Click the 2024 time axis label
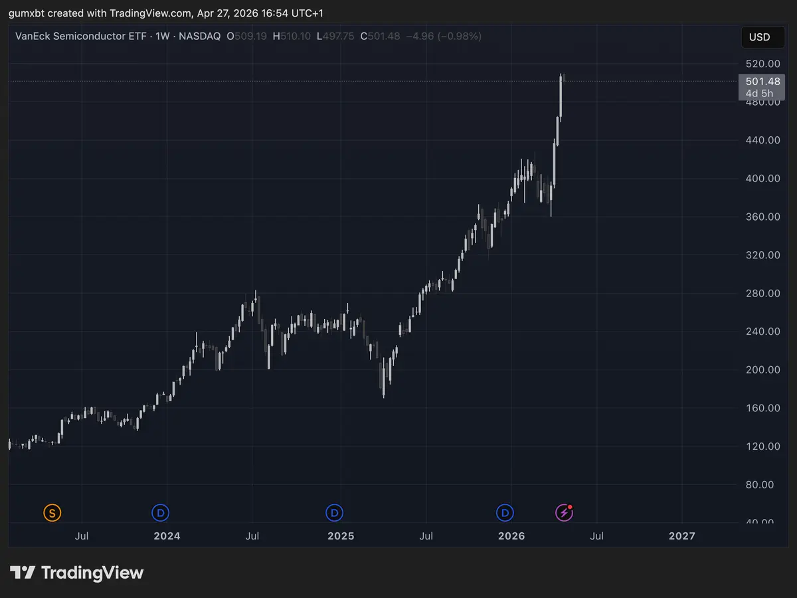Viewport: 797px width, 598px height. pos(167,536)
